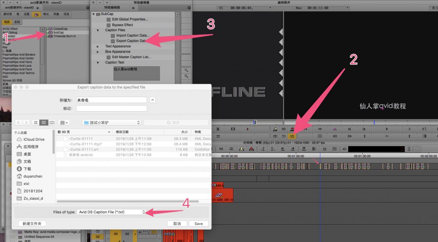Viewport: 438px width, 242px height.
Task: Click the upper magnifier icon in Effect Editor
Action: click(x=186, y=70)
